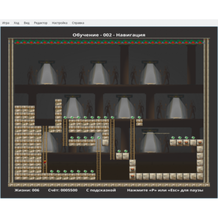
Task: Click the pause hint text in status bar
Action: tap(165, 190)
